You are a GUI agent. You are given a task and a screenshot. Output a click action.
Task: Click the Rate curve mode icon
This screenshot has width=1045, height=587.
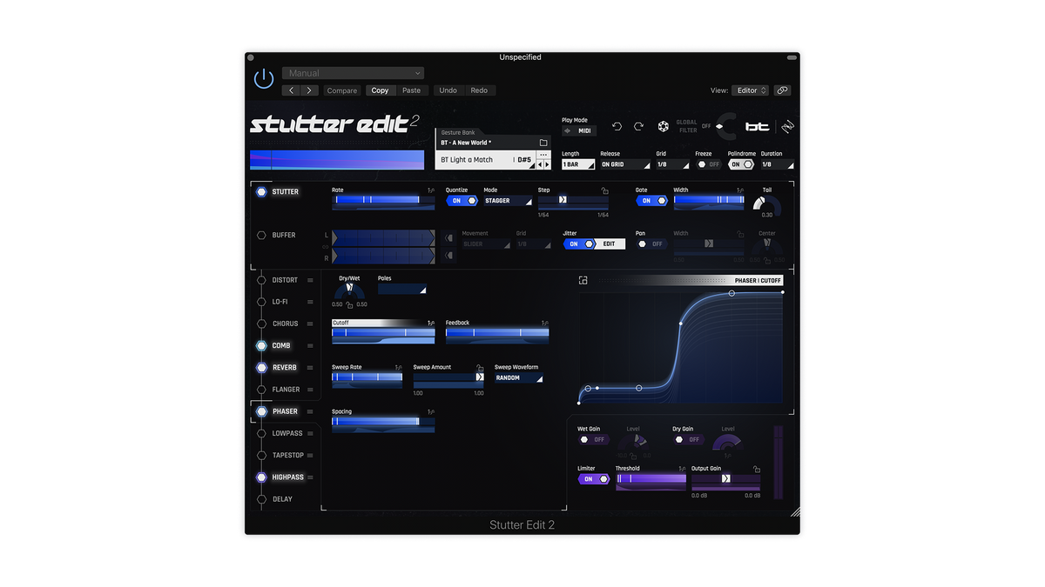pos(430,190)
